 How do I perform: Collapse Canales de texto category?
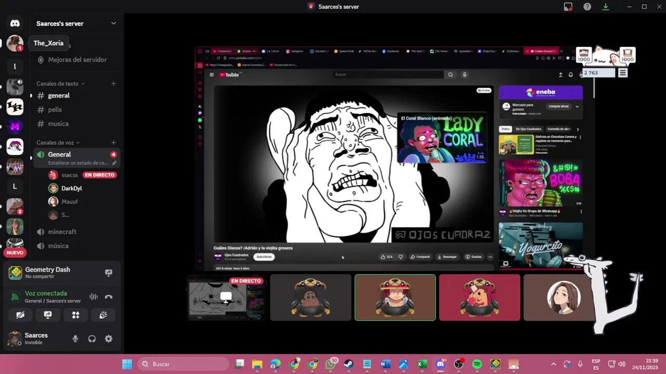tap(60, 84)
